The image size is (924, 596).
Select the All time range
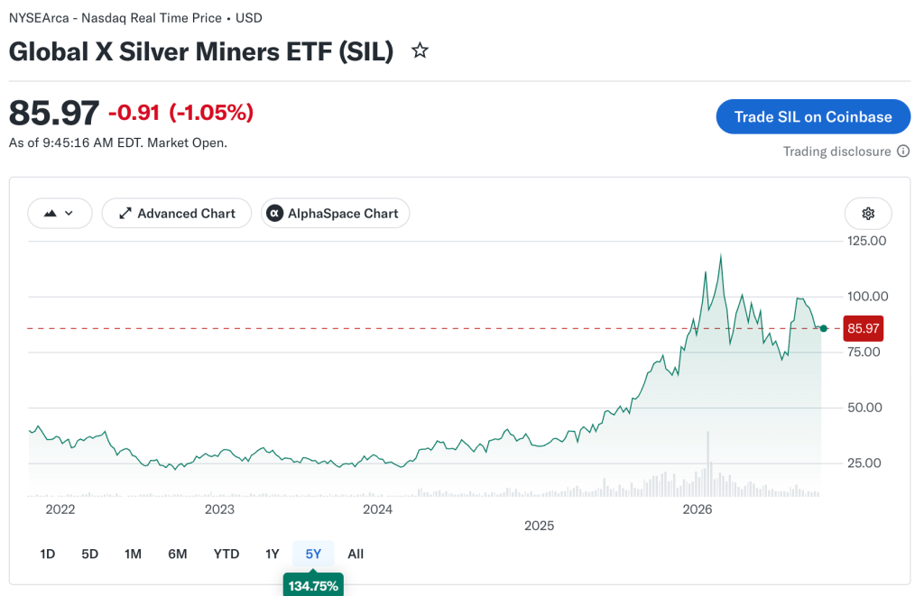[x=356, y=554]
